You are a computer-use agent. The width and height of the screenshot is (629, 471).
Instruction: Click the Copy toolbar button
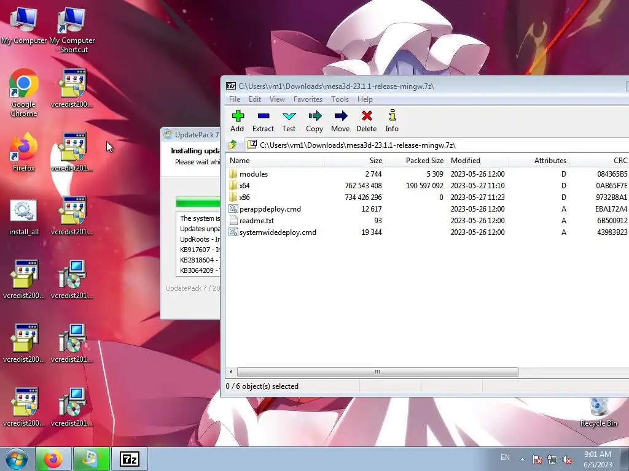314,121
